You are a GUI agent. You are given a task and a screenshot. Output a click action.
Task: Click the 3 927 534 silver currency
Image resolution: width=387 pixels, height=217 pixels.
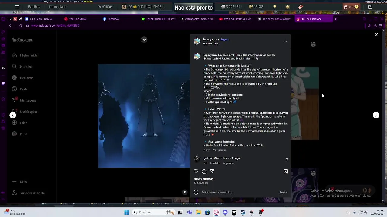(230, 7)
